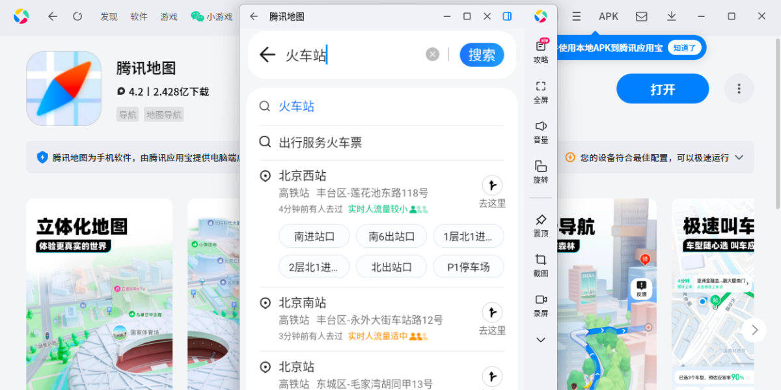Clear the search text with the X icon
Image resolution: width=781 pixels, height=390 pixels.
[432, 54]
